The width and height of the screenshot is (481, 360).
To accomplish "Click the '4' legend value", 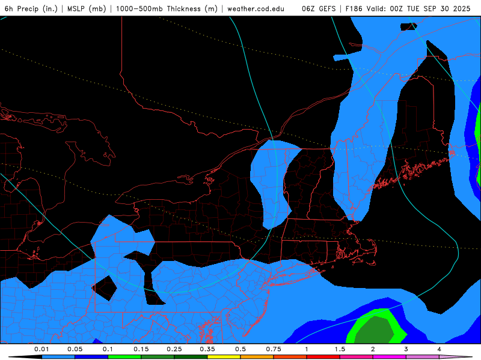I will 440,349.
